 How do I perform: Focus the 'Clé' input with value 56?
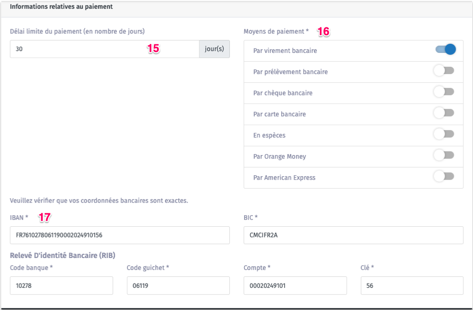point(412,285)
